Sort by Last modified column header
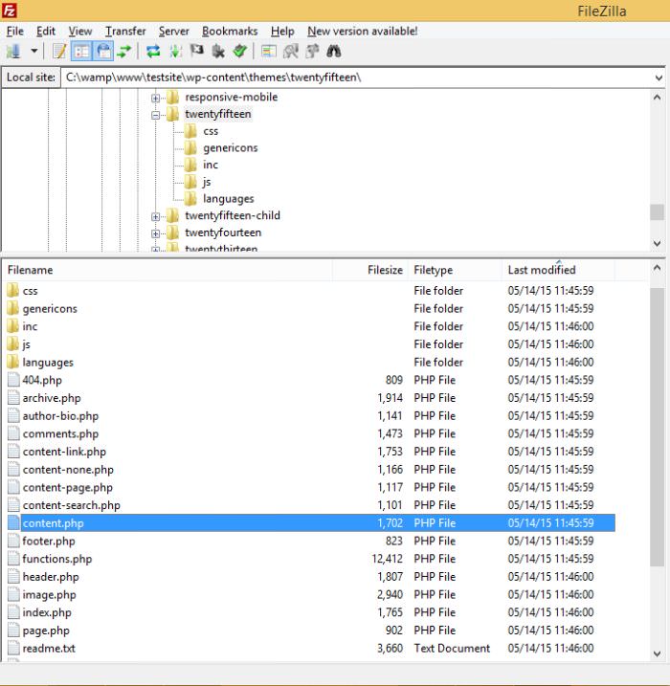 click(x=558, y=270)
